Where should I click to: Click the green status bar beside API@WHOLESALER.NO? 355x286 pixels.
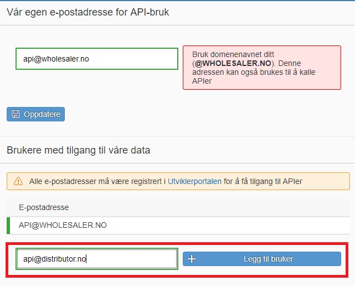(9, 226)
